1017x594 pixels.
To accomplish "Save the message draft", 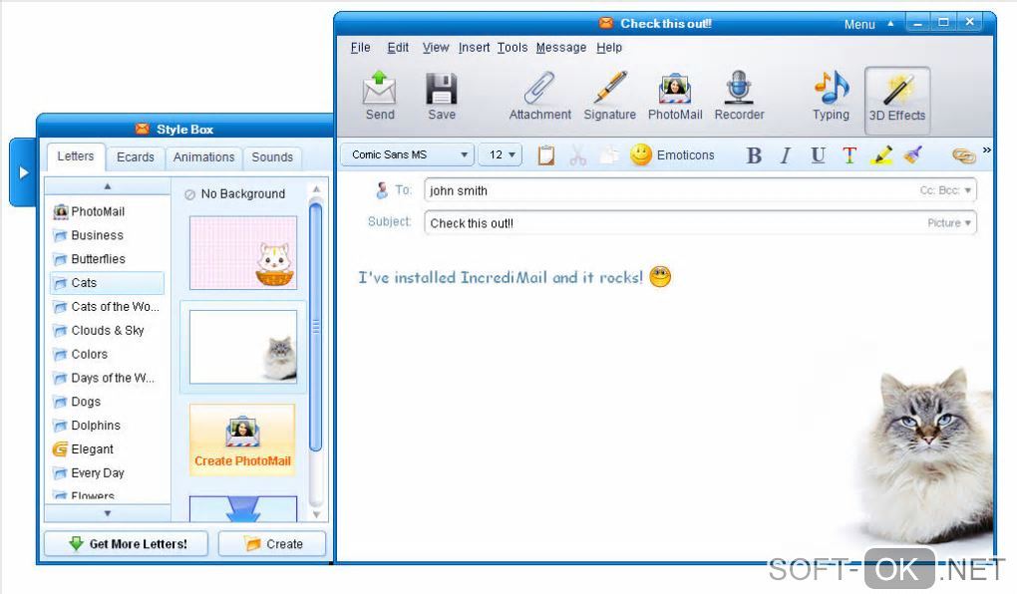I will click(x=442, y=96).
